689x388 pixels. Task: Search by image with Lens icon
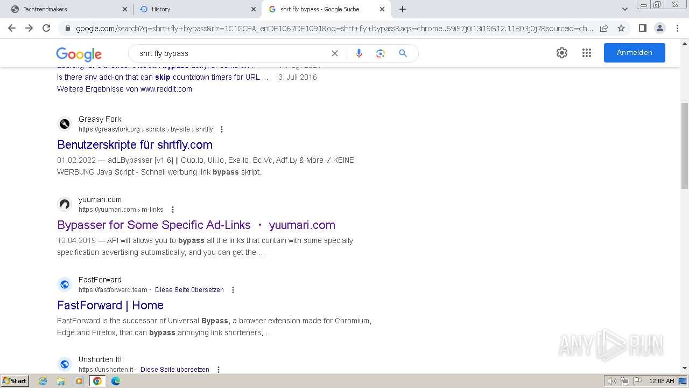(x=381, y=53)
